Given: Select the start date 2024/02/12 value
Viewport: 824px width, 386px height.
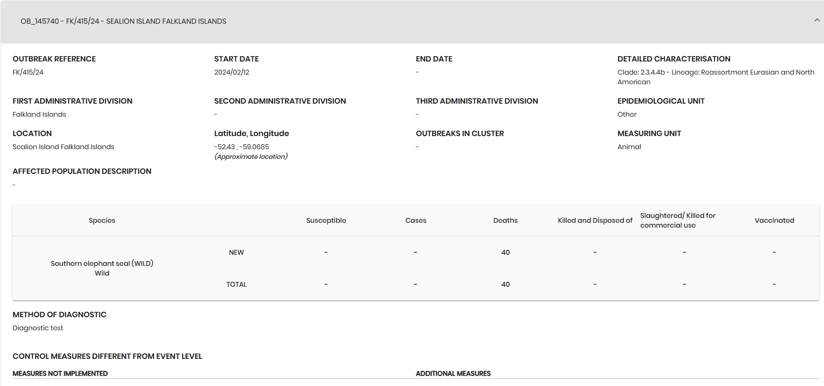Looking at the screenshot, I should [232, 72].
